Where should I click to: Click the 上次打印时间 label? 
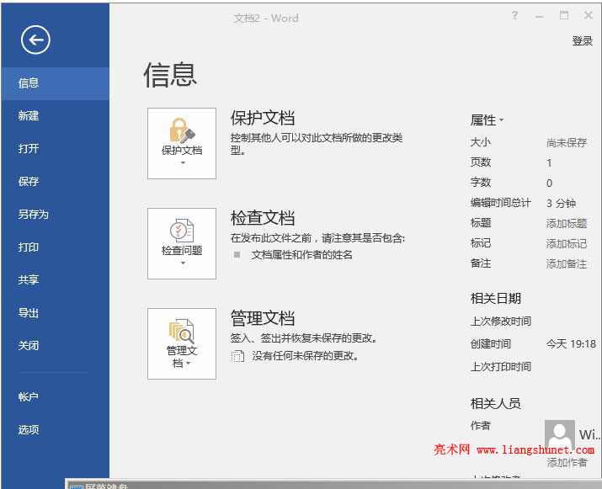501,367
